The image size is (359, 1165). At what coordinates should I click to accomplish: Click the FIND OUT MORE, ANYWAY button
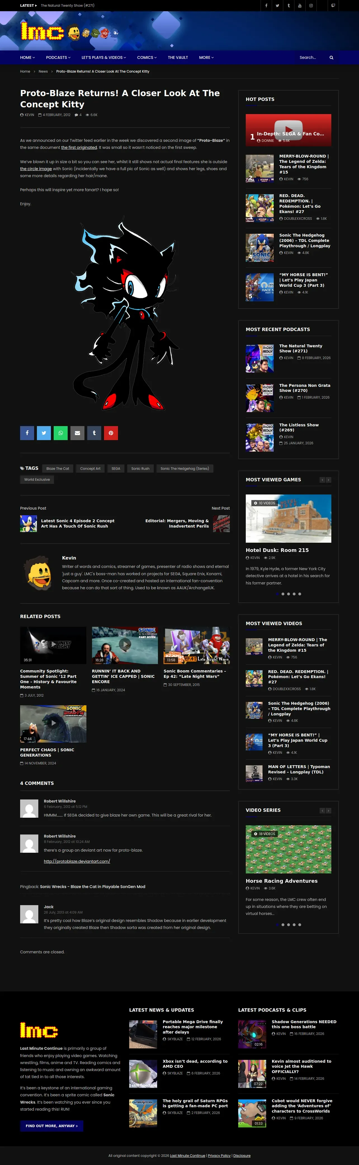coord(52,1126)
